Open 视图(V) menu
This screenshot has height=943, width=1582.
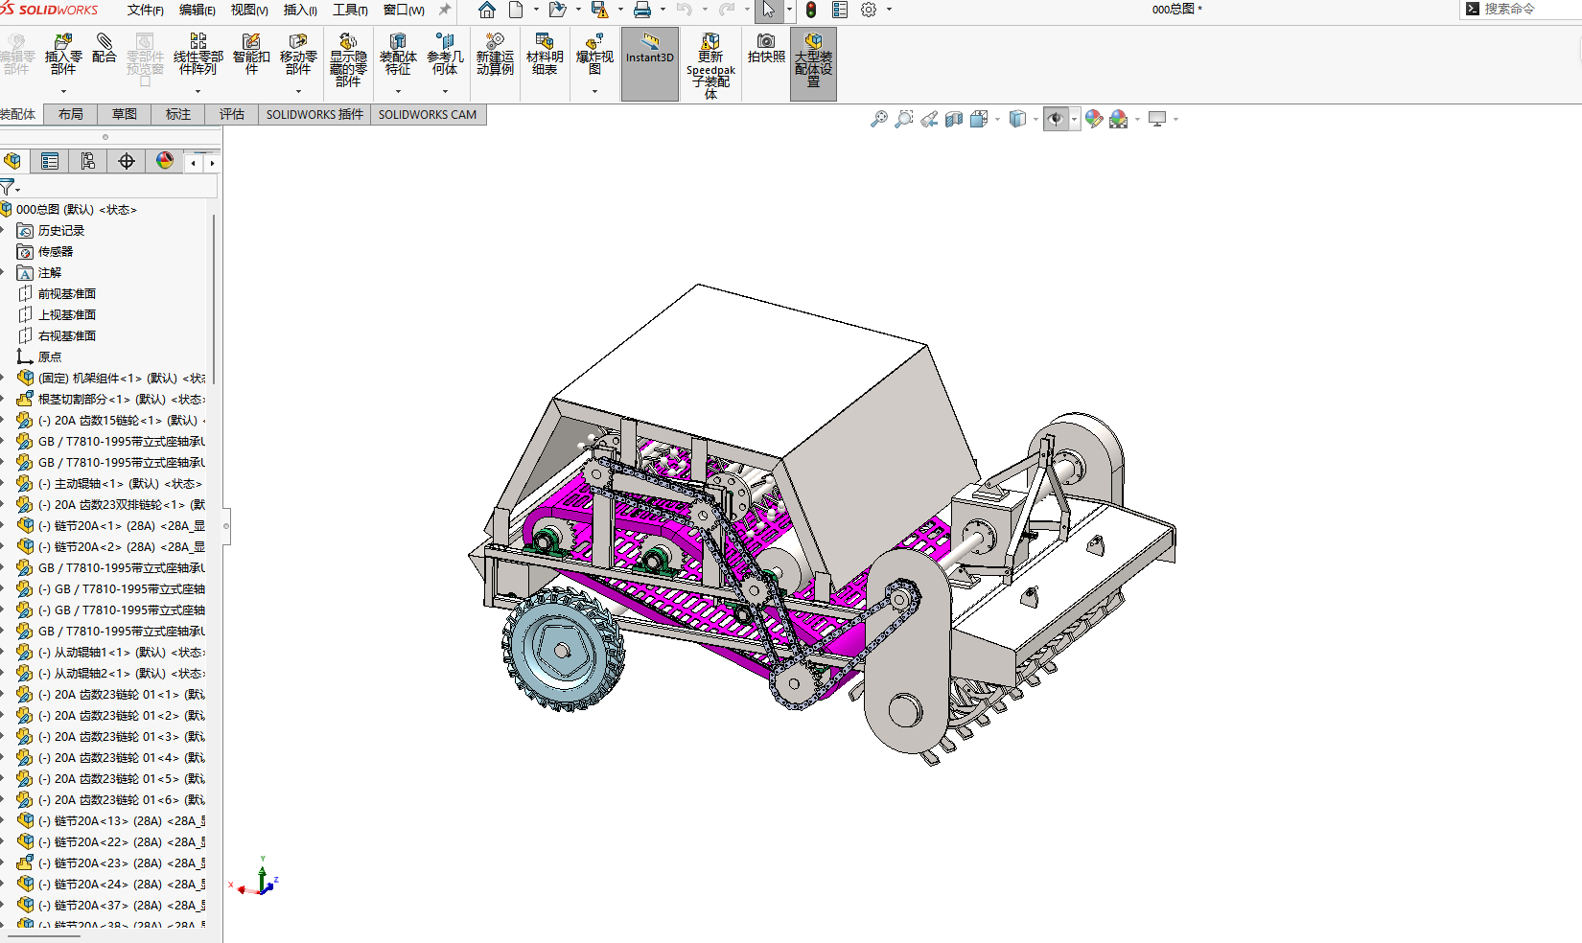(249, 10)
